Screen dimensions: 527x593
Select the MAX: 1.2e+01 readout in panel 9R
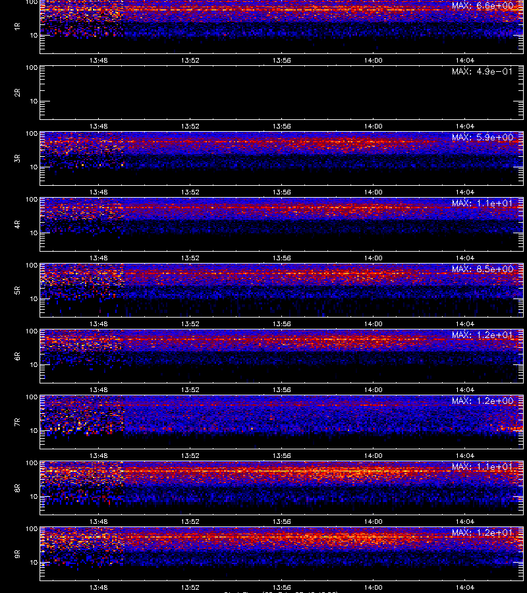point(482,532)
